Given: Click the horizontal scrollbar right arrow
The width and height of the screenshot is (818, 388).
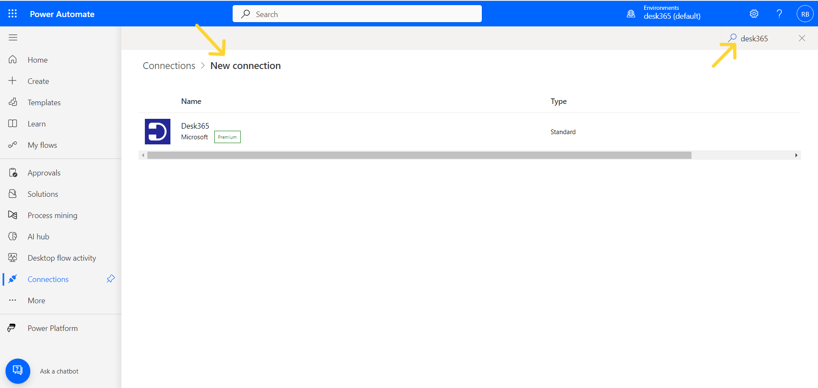Looking at the screenshot, I should point(796,155).
